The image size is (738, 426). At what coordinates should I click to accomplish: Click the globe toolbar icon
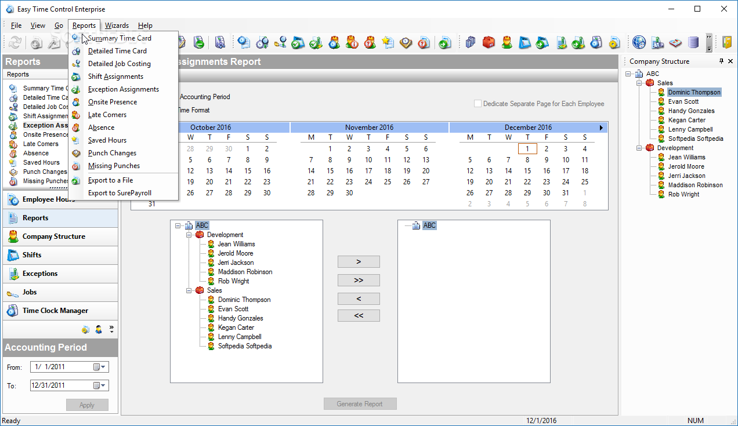point(639,42)
